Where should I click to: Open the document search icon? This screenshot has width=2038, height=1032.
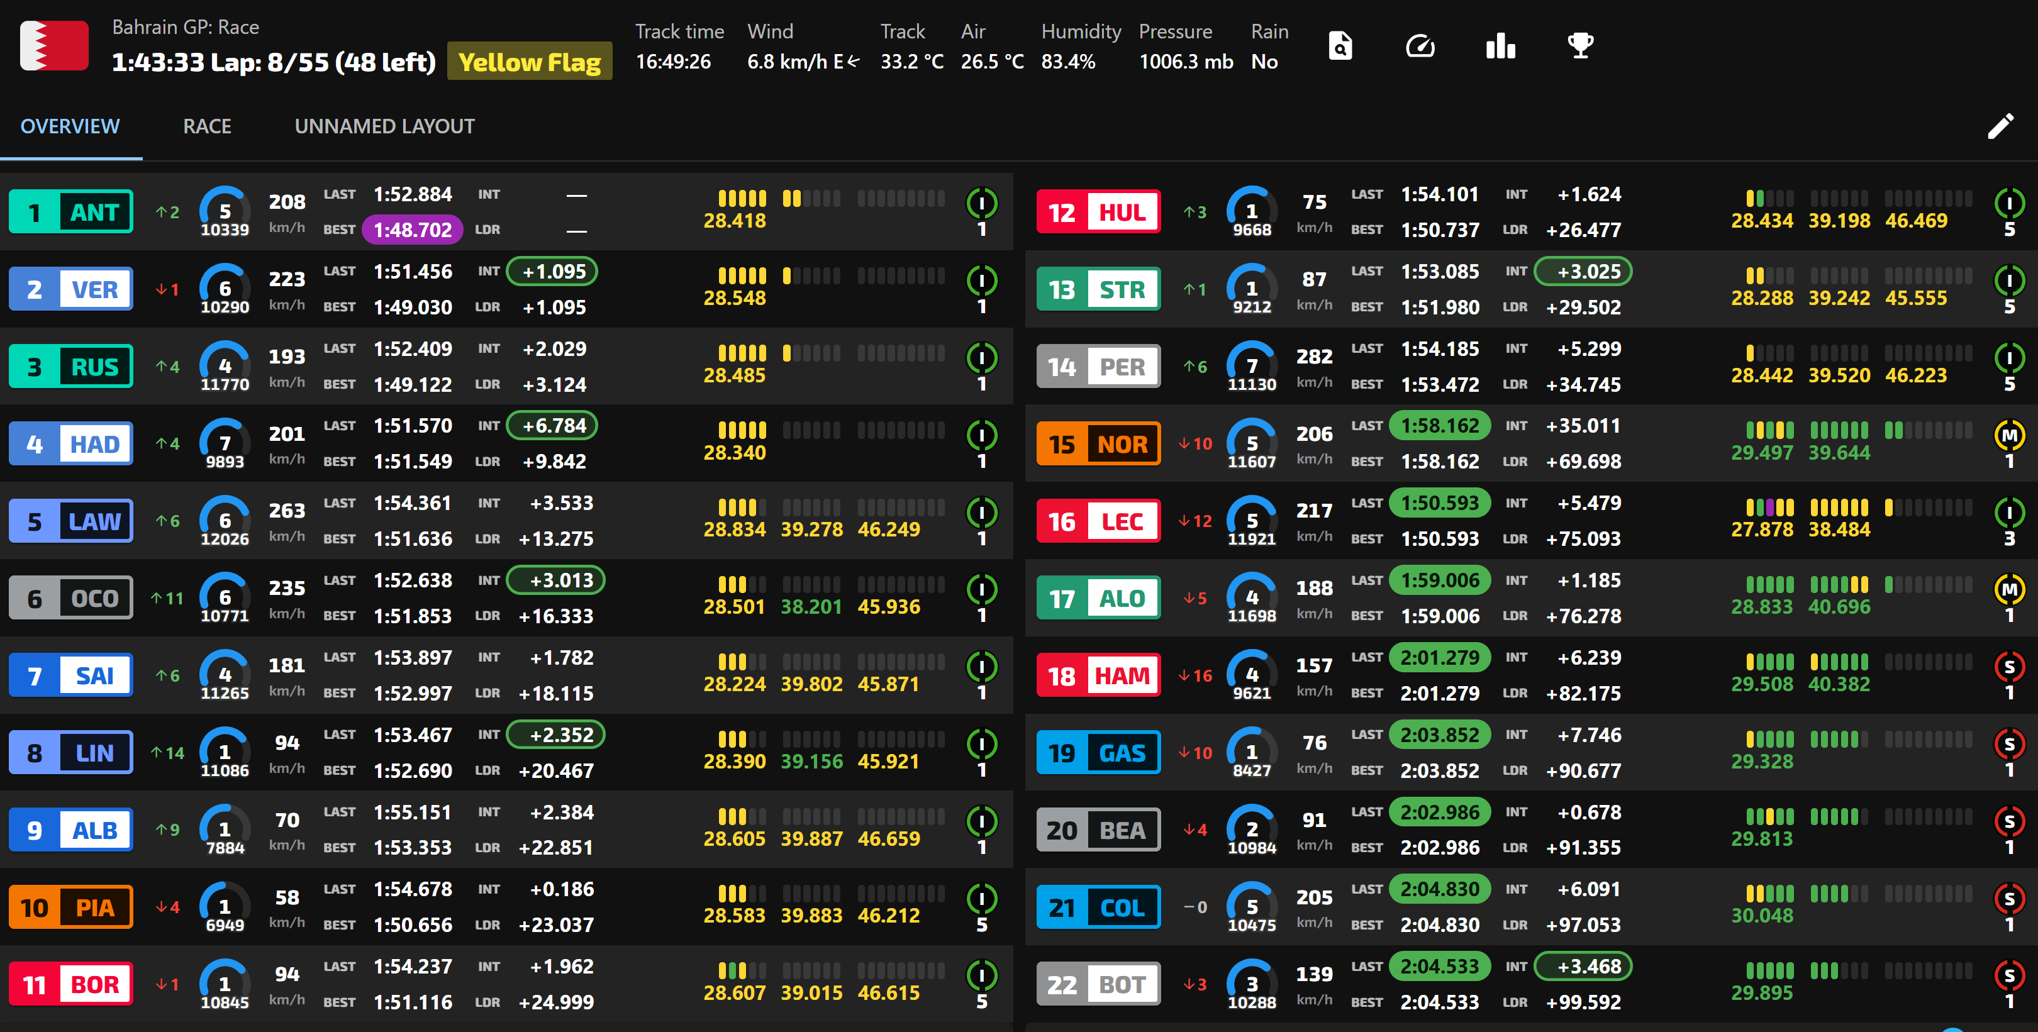click(1339, 46)
